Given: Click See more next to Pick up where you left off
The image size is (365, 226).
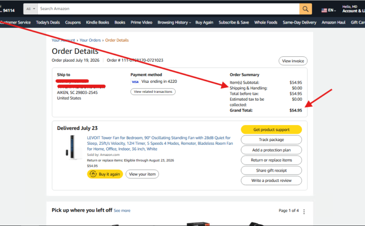Looking at the screenshot, I should click(x=122, y=211).
